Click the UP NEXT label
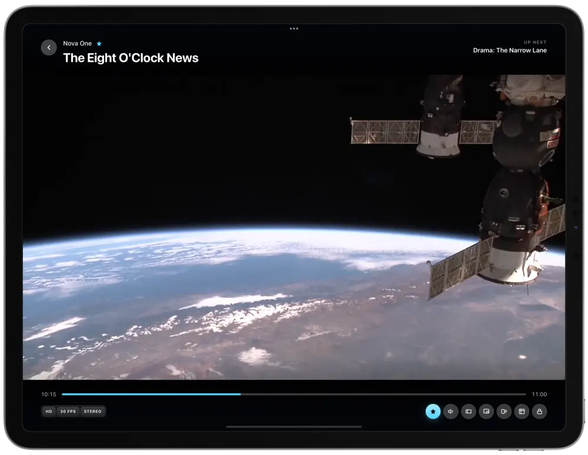The width and height of the screenshot is (588, 455). tap(535, 42)
